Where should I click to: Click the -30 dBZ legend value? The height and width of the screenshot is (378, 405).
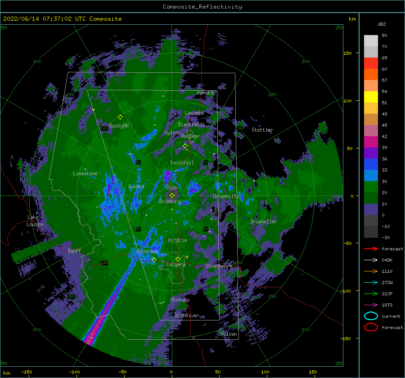click(x=386, y=237)
